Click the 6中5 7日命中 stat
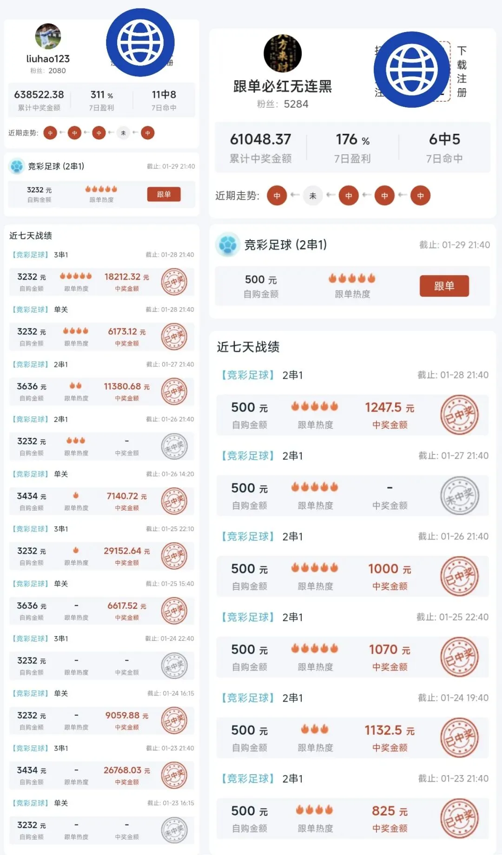 (444, 147)
